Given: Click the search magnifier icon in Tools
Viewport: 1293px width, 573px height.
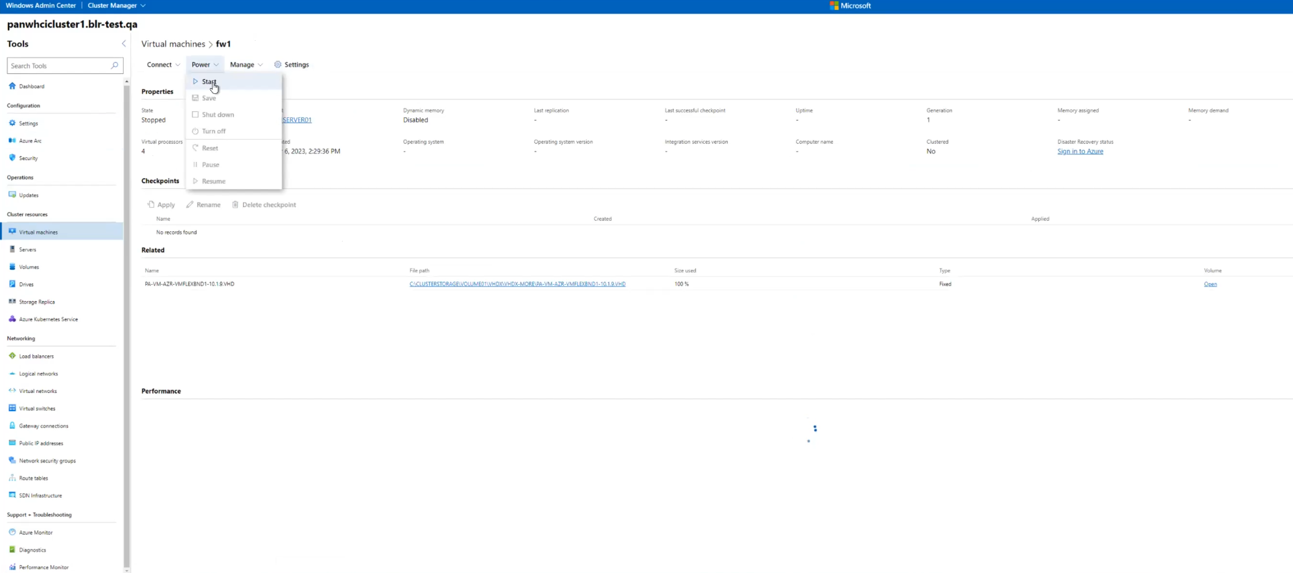Looking at the screenshot, I should coord(115,65).
